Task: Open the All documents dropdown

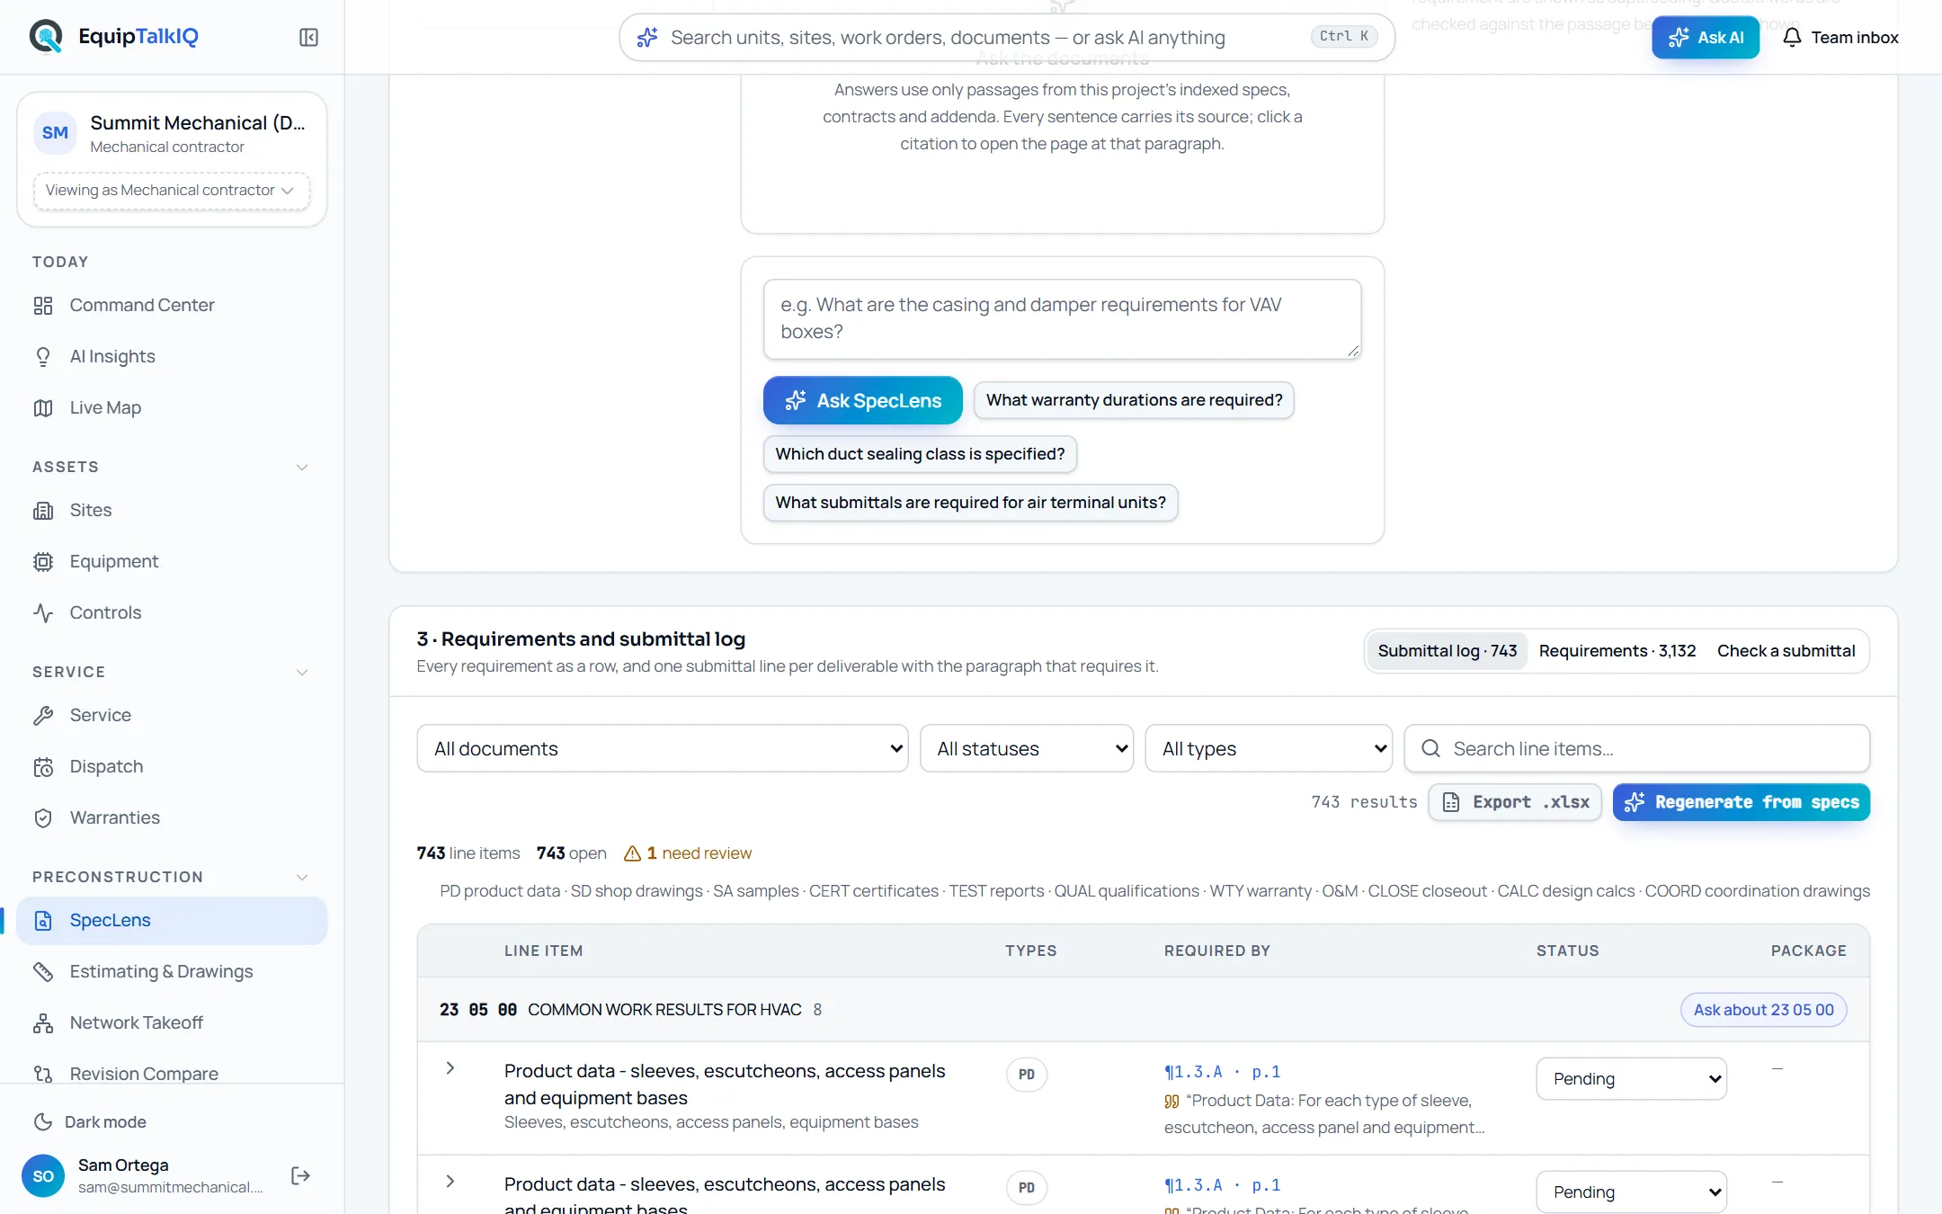Action: click(x=663, y=748)
